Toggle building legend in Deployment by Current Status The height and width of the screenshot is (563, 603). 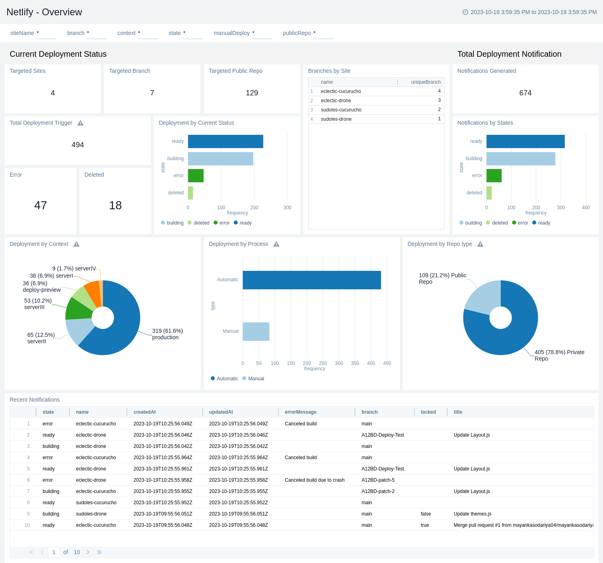click(x=172, y=223)
